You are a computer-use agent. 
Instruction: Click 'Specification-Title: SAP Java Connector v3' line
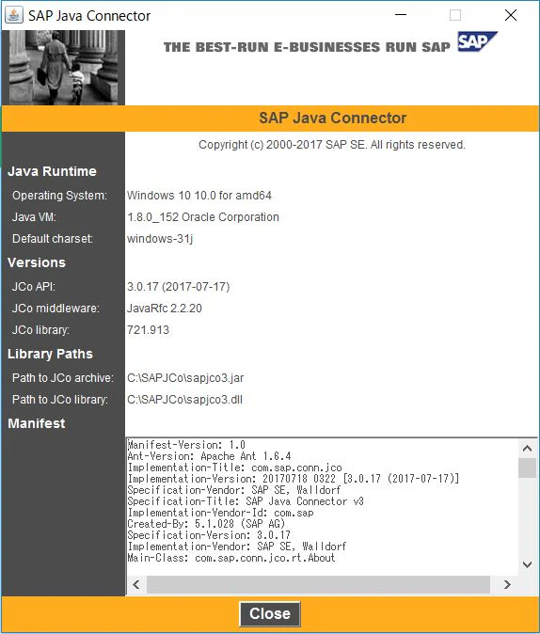(x=246, y=501)
